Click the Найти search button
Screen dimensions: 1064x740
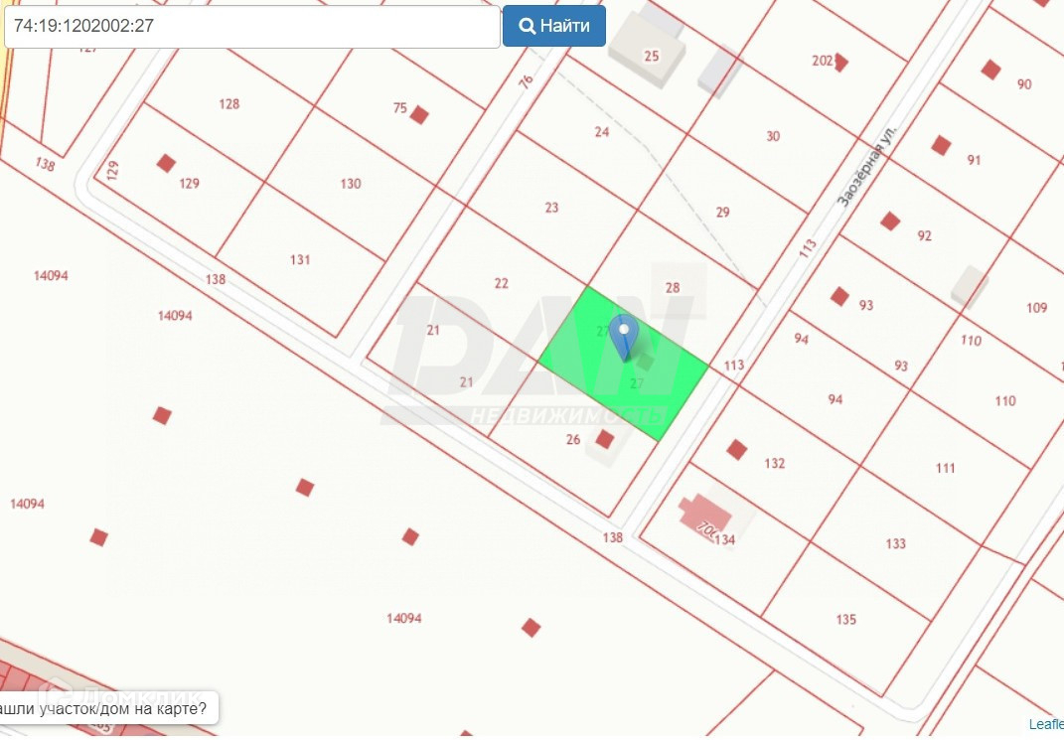(x=553, y=26)
